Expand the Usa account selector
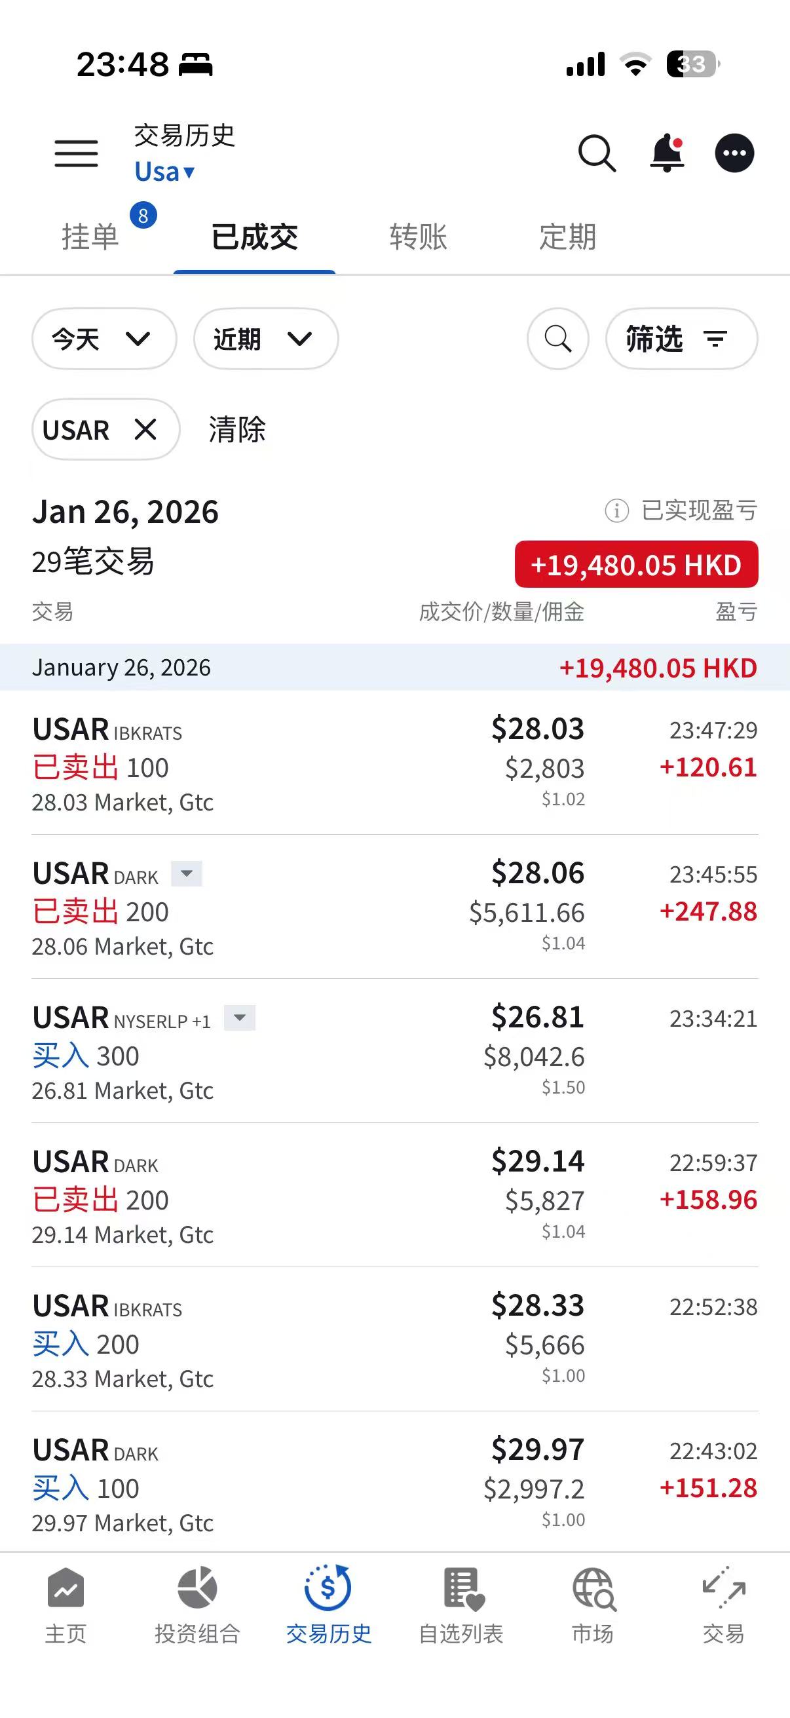This screenshot has width=790, height=1718. [164, 172]
